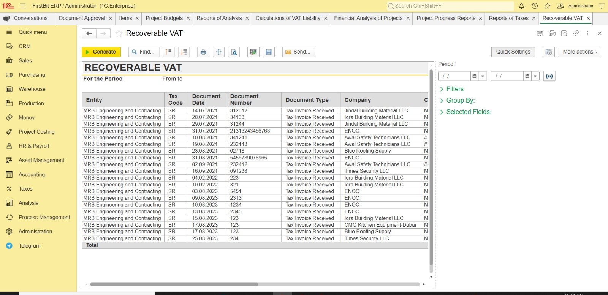This screenshot has width=608, height=295.
Task: Click the global search box
Action: (x=450, y=6)
